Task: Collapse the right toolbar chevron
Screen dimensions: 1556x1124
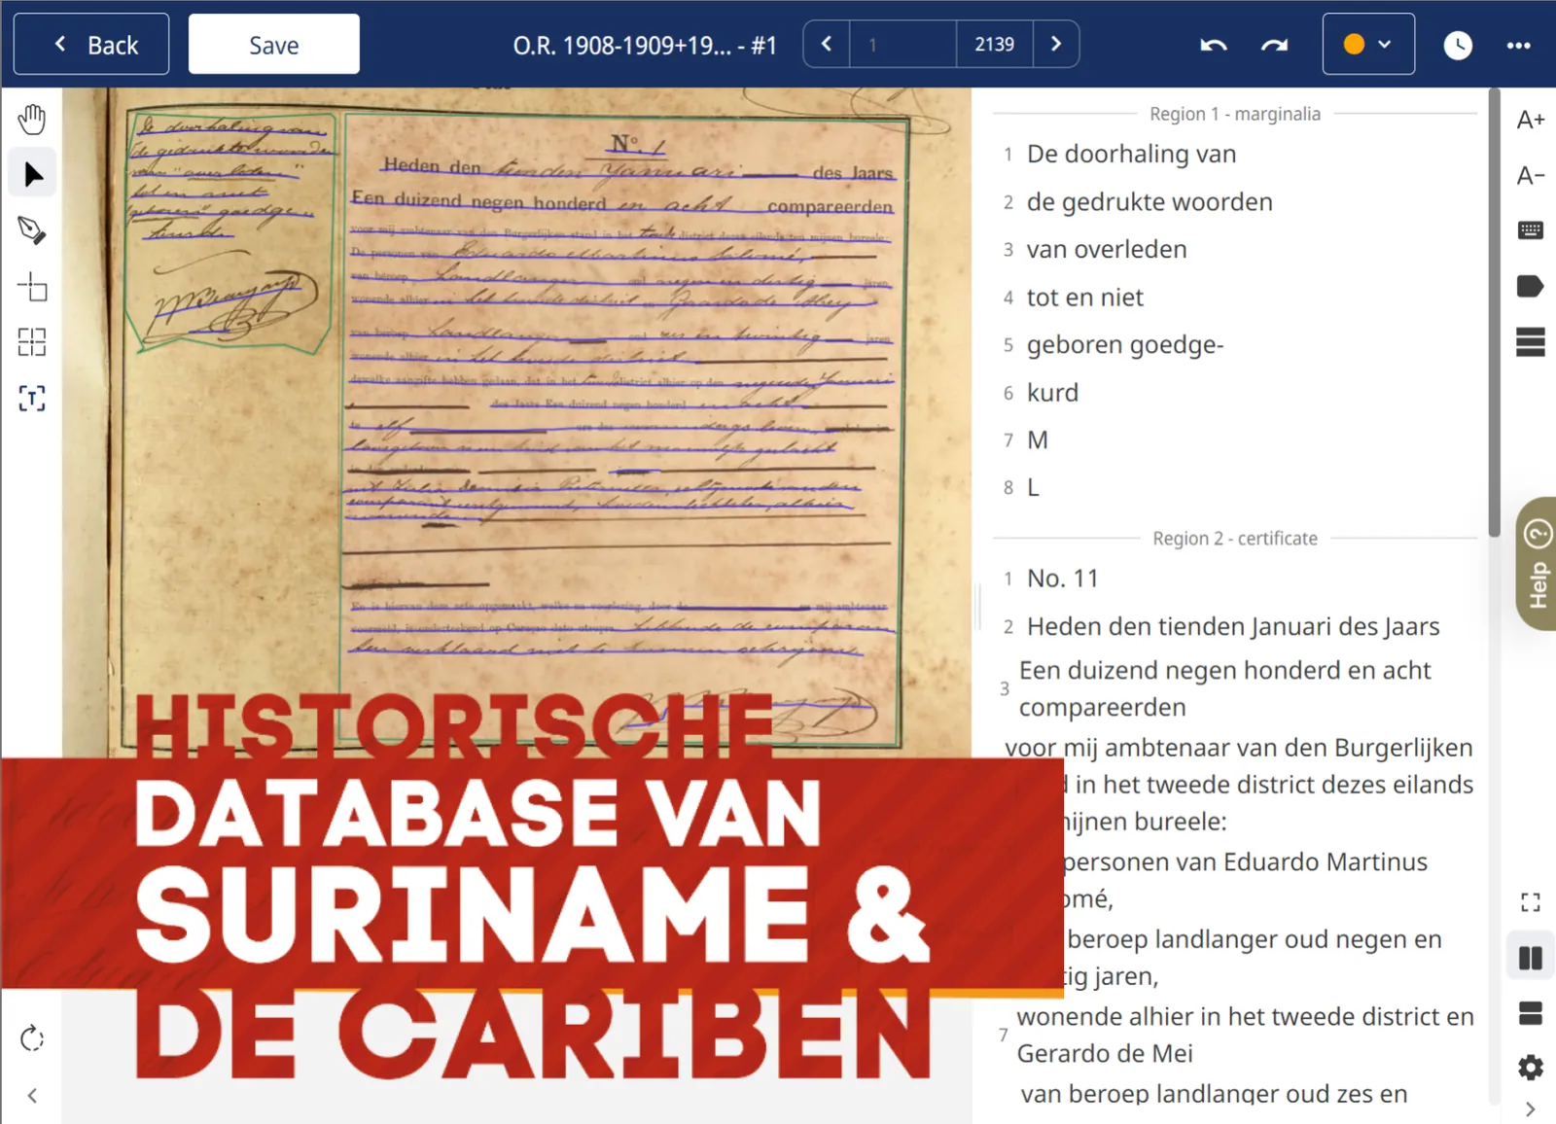Action: click(x=1531, y=1109)
